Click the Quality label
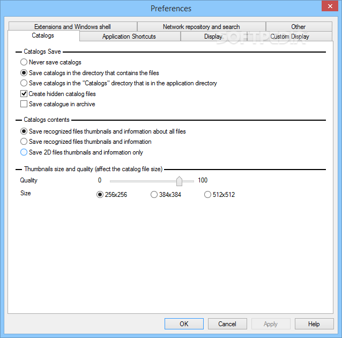The image size is (342, 338). (x=29, y=180)
